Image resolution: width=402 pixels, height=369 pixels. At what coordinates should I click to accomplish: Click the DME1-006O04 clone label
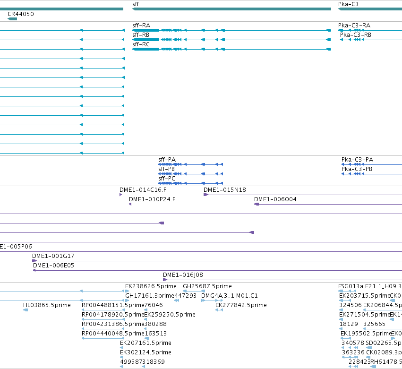coord(275,199)
